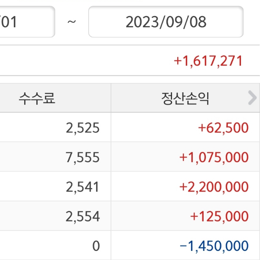
Task: Open the partially visible start date field
Action: point(26,22)
